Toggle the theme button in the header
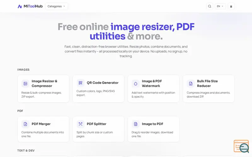252x157 pixels. click(x=231, y=6)
